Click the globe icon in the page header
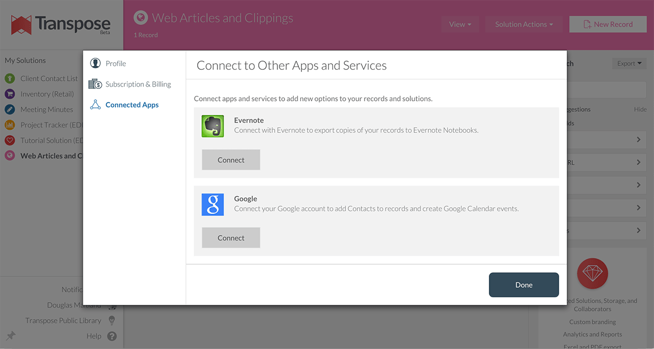654x349 pixels. [x=141, y=18]
